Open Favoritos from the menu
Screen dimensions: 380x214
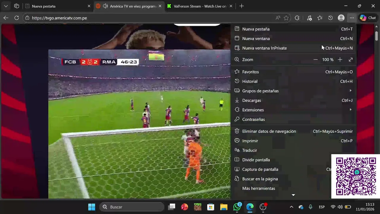pos(294,72)
